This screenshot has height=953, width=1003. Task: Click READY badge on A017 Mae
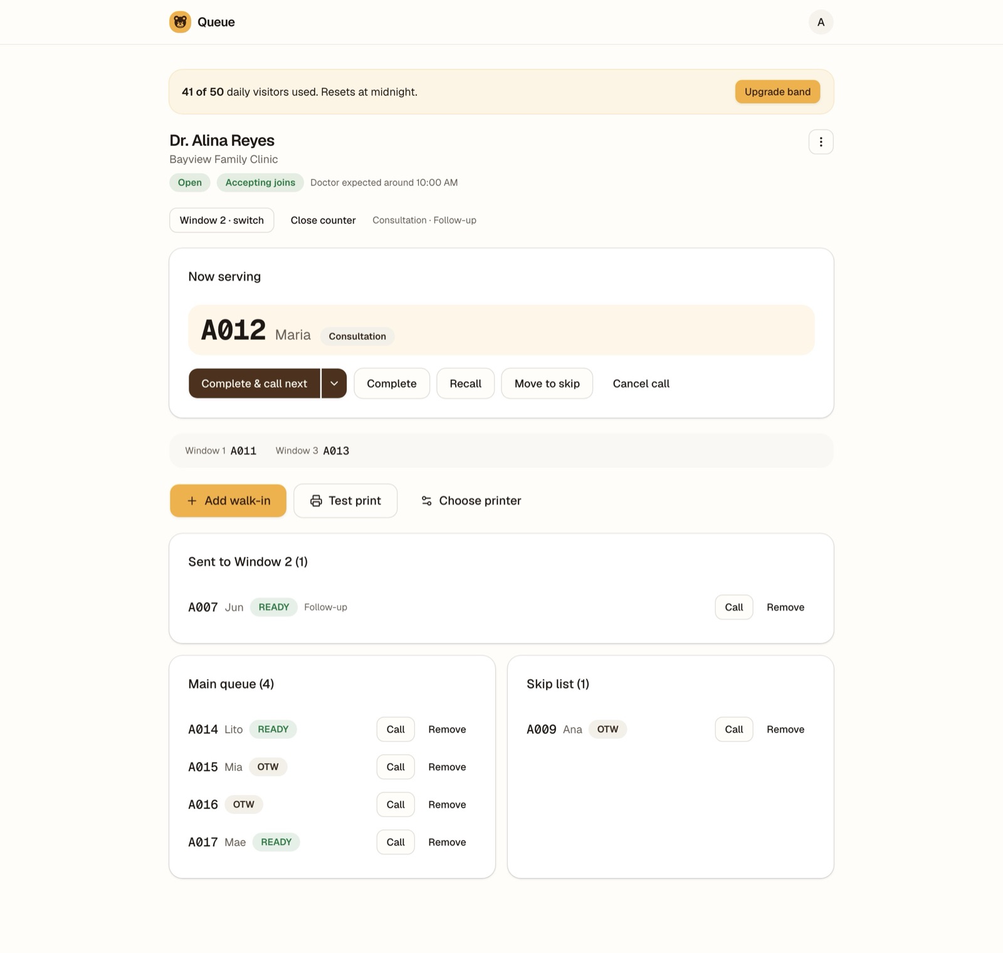pyautogui.click(x=276, y=842)
